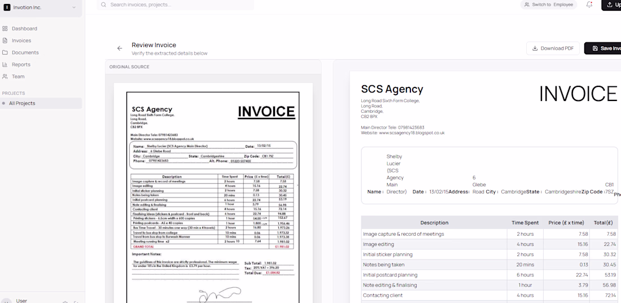Open the Invoices sidebar item

point(21,41)
